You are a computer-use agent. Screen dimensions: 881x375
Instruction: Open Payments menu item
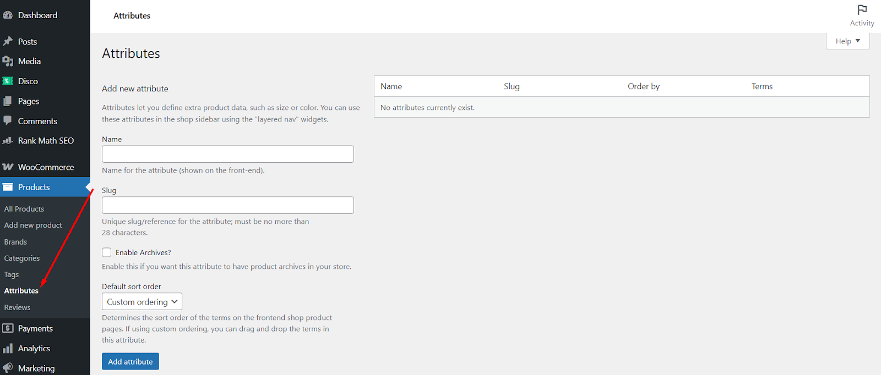[x=35, y=329]
